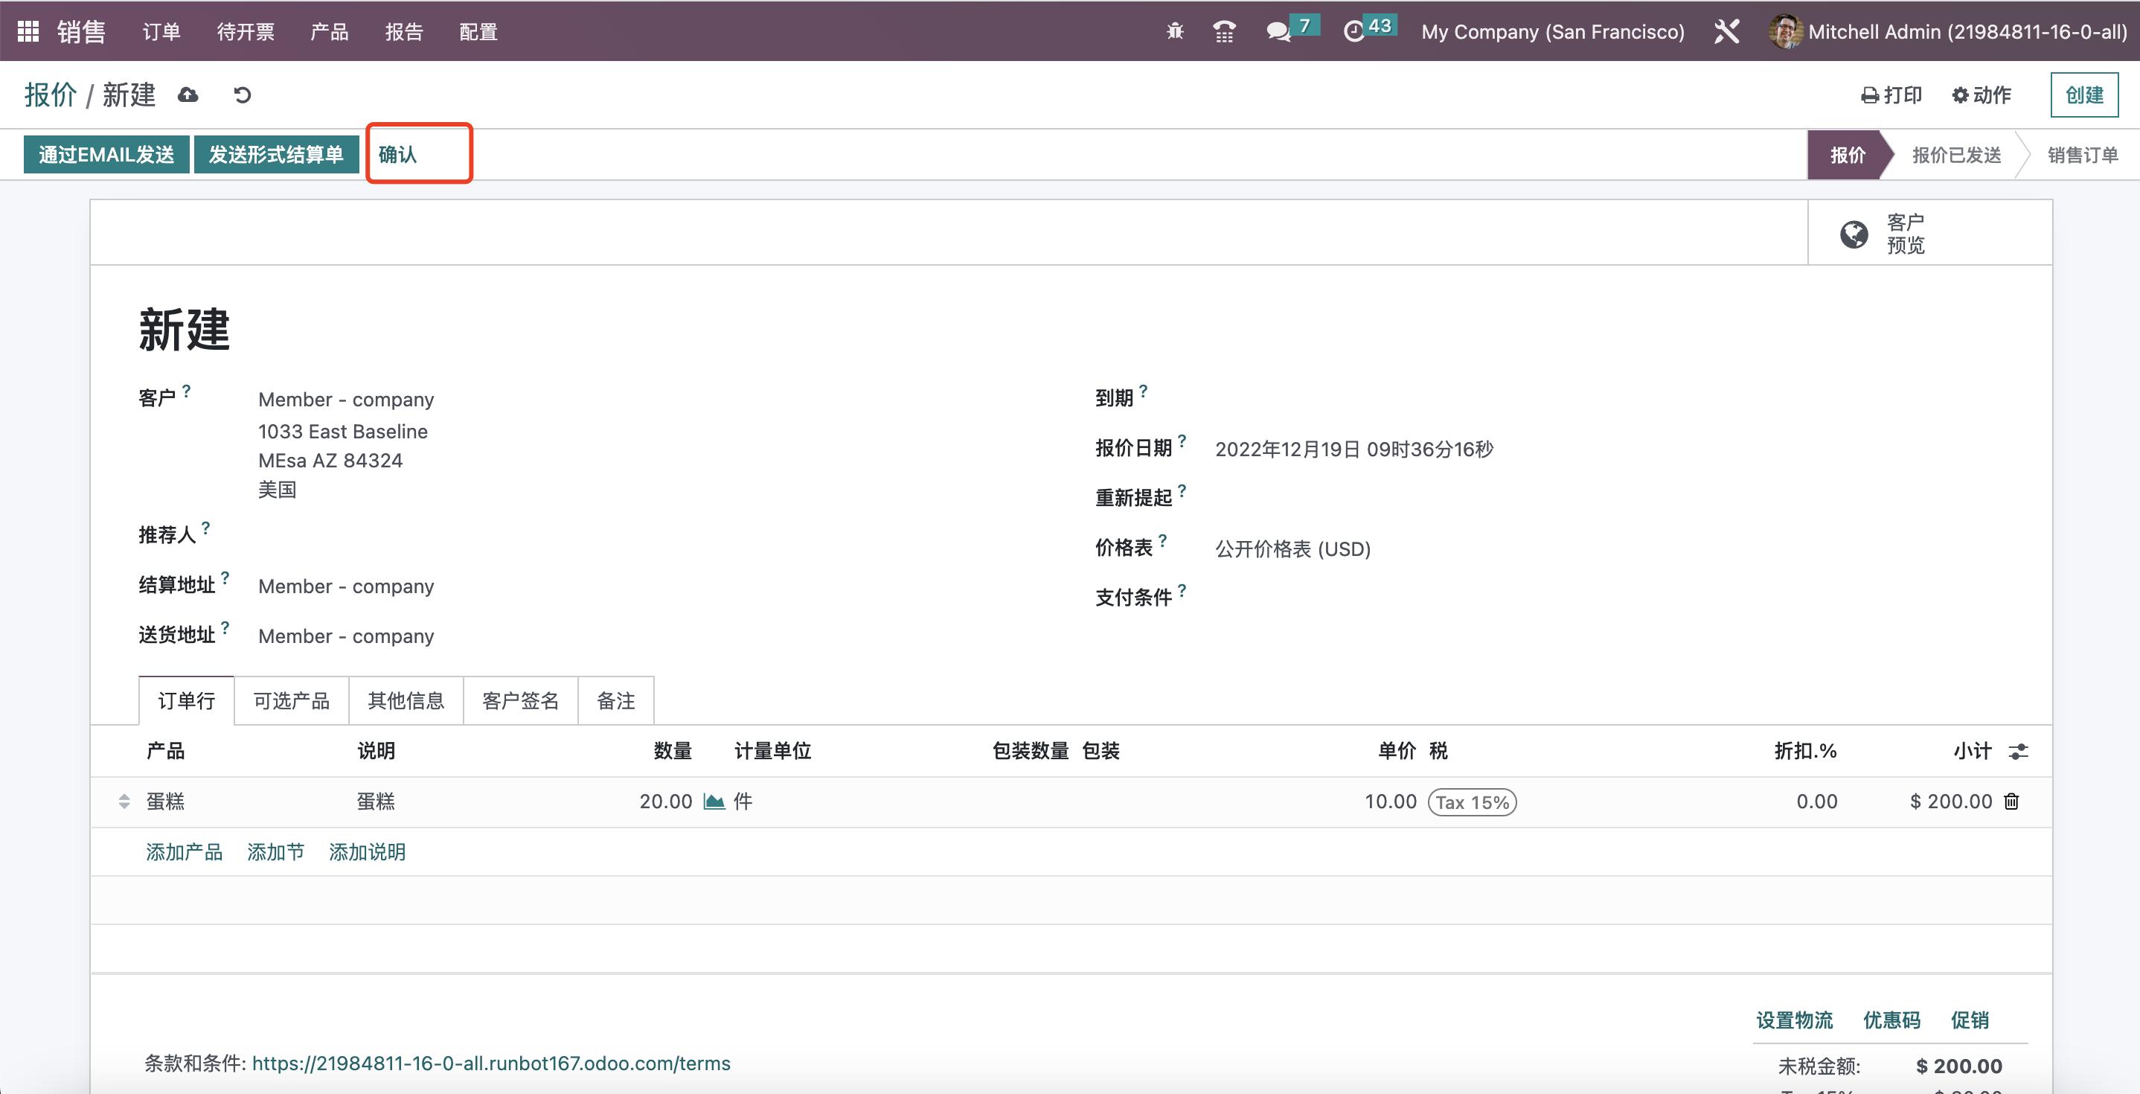Screen dimensions: 2140x1094
Task: Click the 设置物流 link
Action: click(x=1795, y=1020)
